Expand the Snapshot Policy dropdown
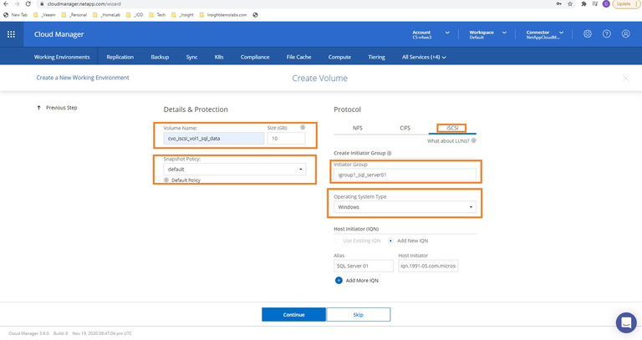The height and width of the screenshot is (340, 642). (x=235, y=170)
